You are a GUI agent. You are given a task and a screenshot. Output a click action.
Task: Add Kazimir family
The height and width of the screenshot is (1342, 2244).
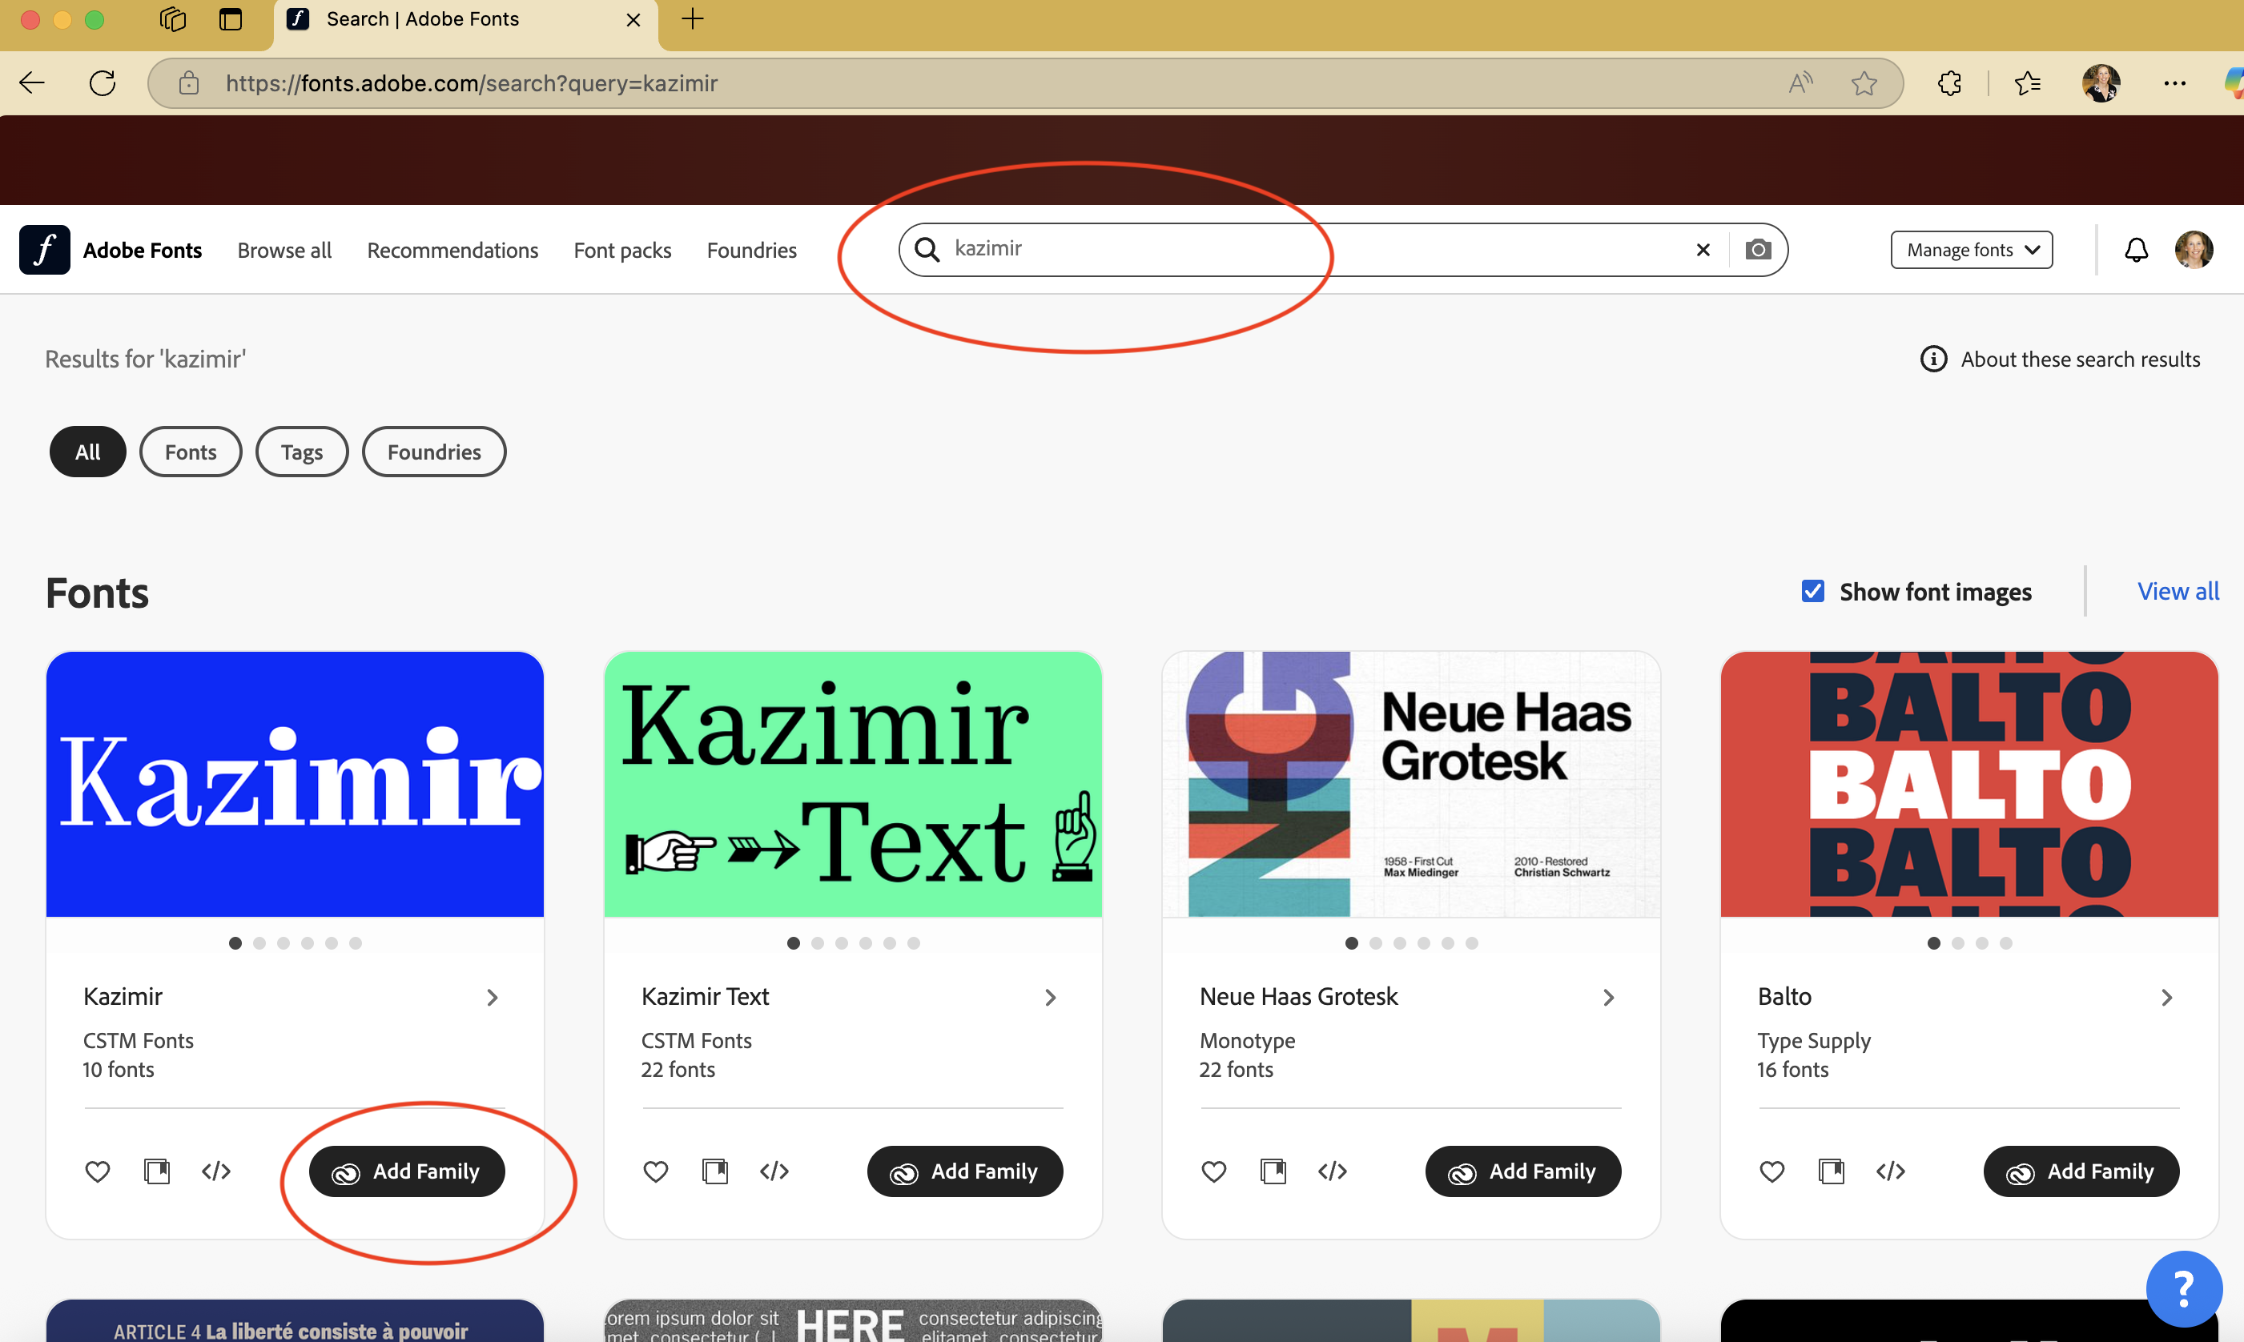tap(407, 1171)
